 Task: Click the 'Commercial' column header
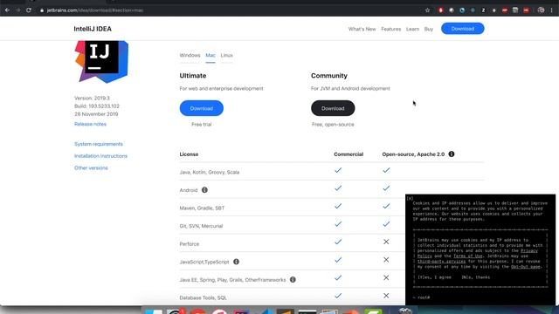point(349,154)
